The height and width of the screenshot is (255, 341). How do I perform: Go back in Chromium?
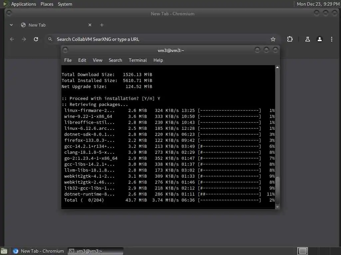(x=12, y=39)
